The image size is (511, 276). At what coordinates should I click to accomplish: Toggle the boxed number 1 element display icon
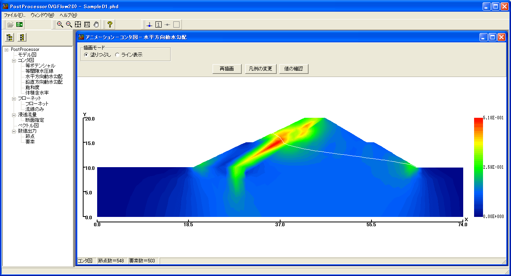[159, 24]
